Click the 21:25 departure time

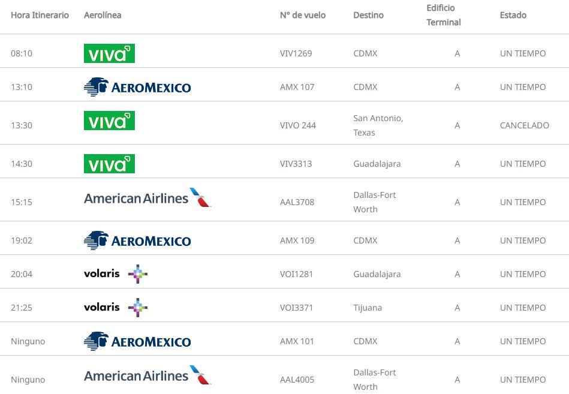point(22,308)
